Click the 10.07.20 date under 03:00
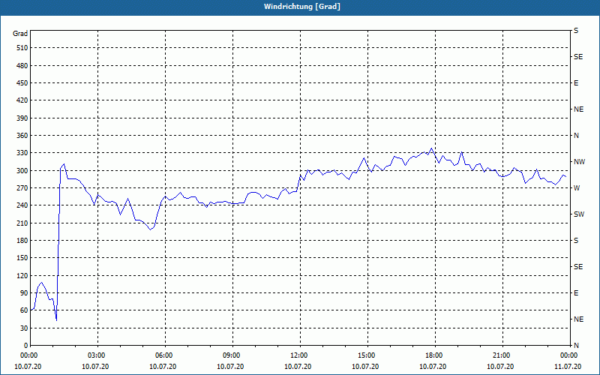The image size is (600, 375). click(x=95, y=367)
